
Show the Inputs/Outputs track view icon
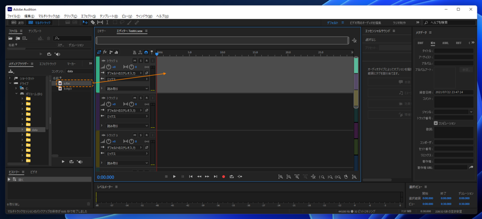[99, 52]
